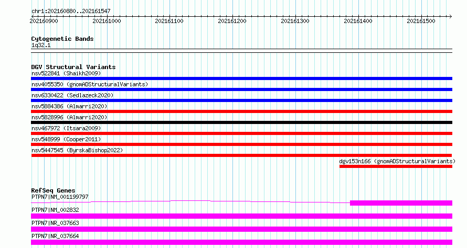Click the DGV Structural Variants track title
Image resolution: width=467 pixels, height=248 pixels.
[x=73, y=67]
